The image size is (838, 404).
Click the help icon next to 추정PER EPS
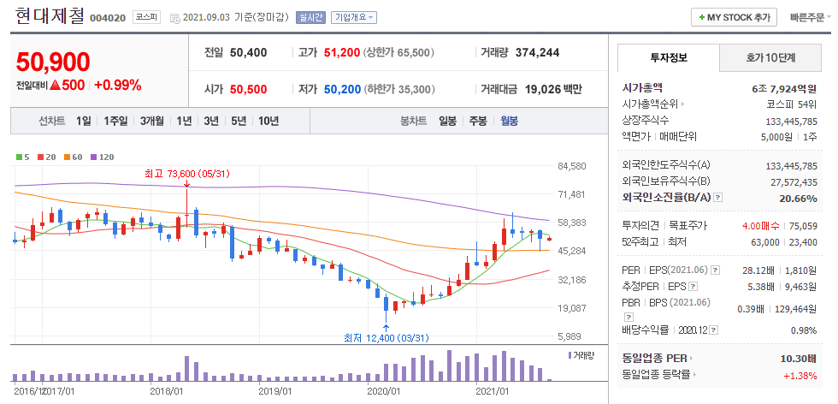point(693,287)
